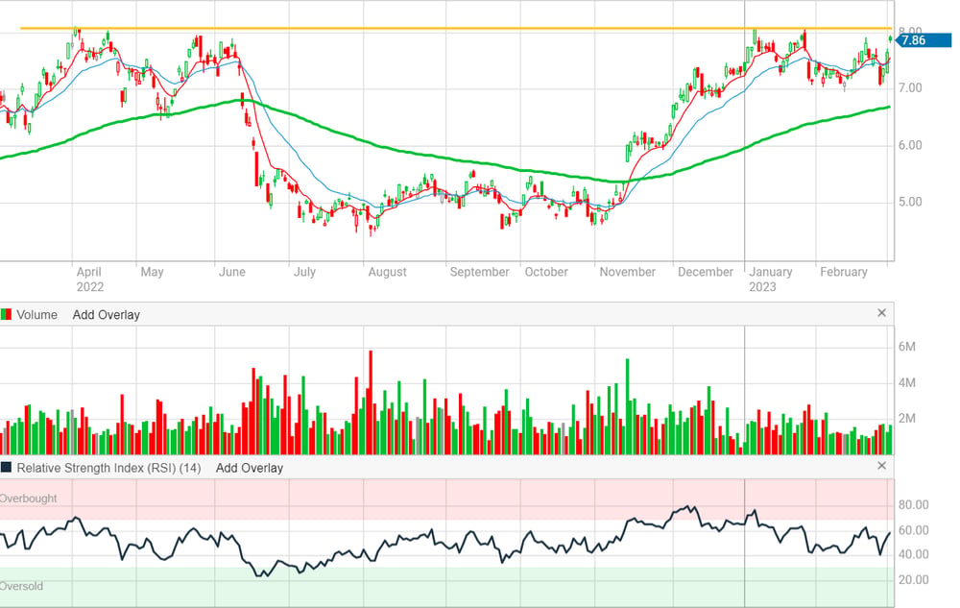Click the Overbought zone label
Image resolution: width=960 pixels, height=608 pixels.
[28, 499]
